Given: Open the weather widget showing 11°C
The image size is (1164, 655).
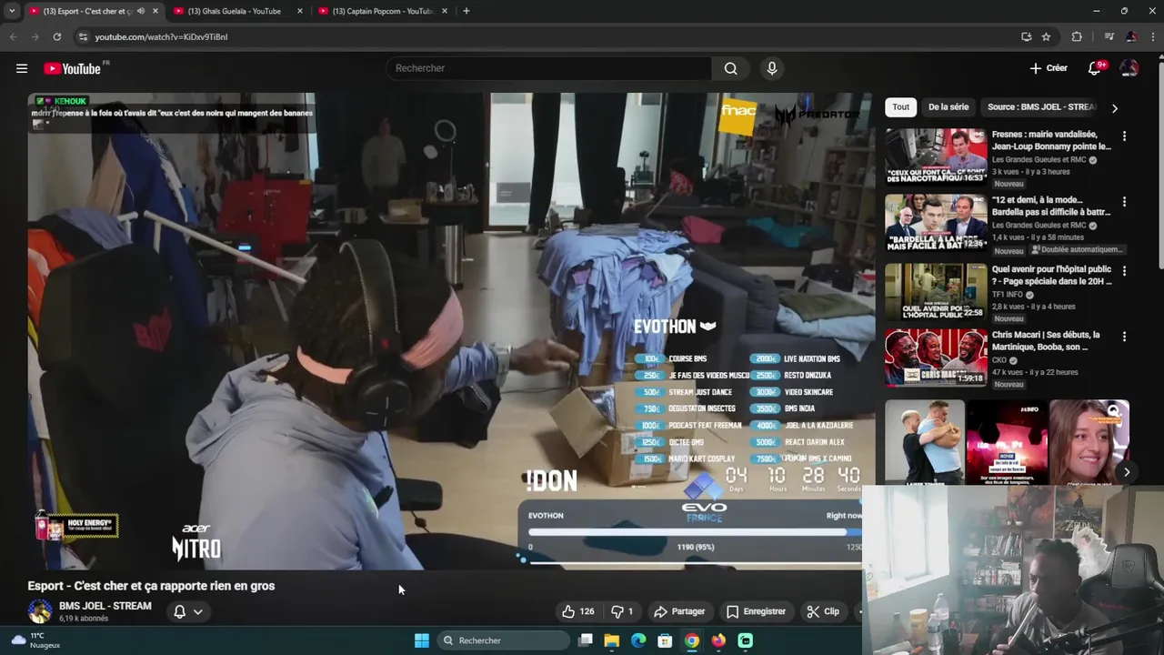Looking at the screenshot, I should point(35,640).
